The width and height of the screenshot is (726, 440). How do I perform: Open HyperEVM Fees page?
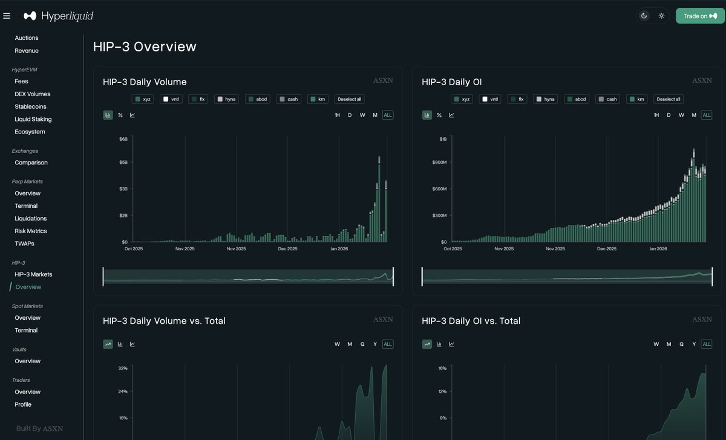(x=21, y=81)
